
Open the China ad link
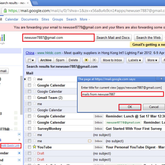click(30, 53)
